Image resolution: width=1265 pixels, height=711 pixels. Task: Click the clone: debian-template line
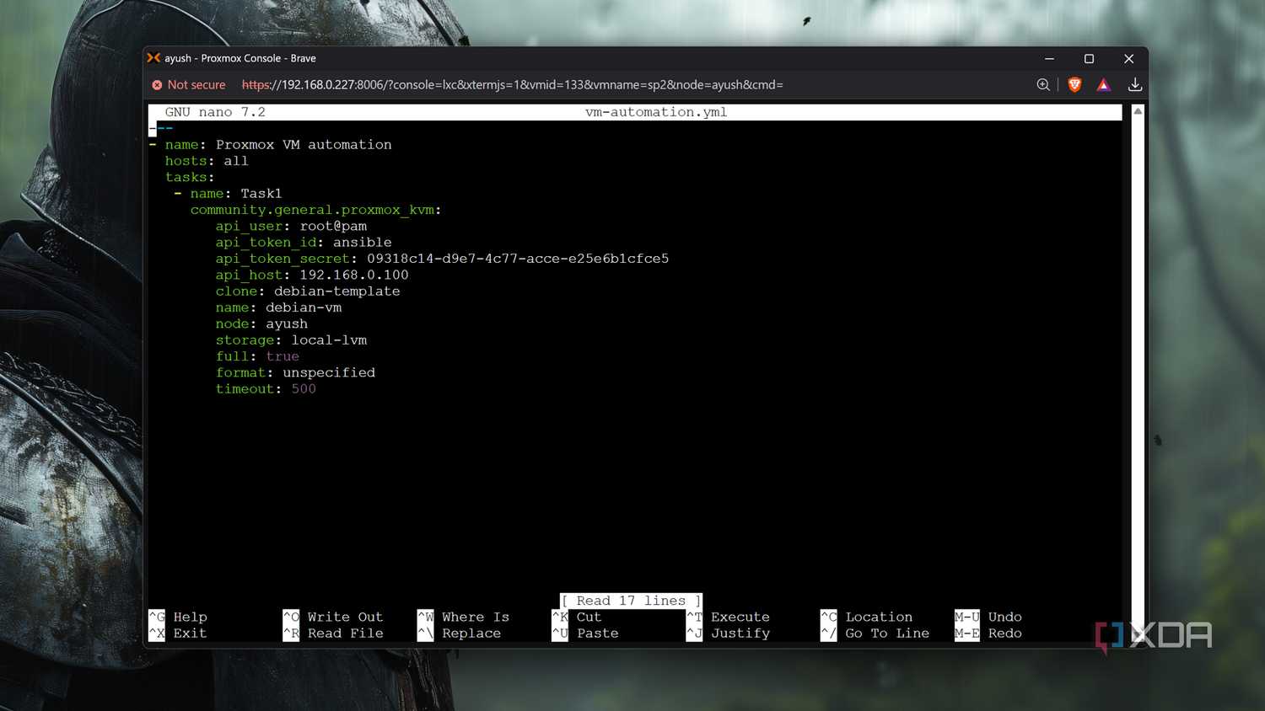point(308,291)
